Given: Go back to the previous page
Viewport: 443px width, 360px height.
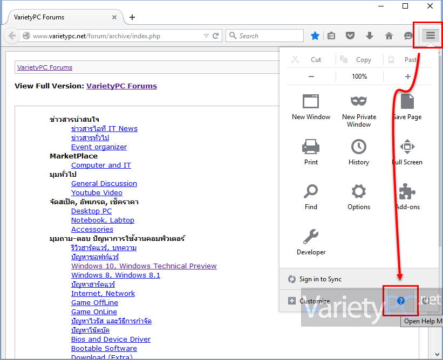Looking at the screenshot, I should (x=12, y=36).
